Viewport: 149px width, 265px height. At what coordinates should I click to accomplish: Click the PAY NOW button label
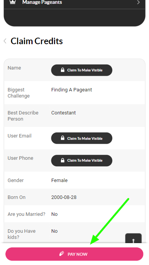(x=77, y=254)
